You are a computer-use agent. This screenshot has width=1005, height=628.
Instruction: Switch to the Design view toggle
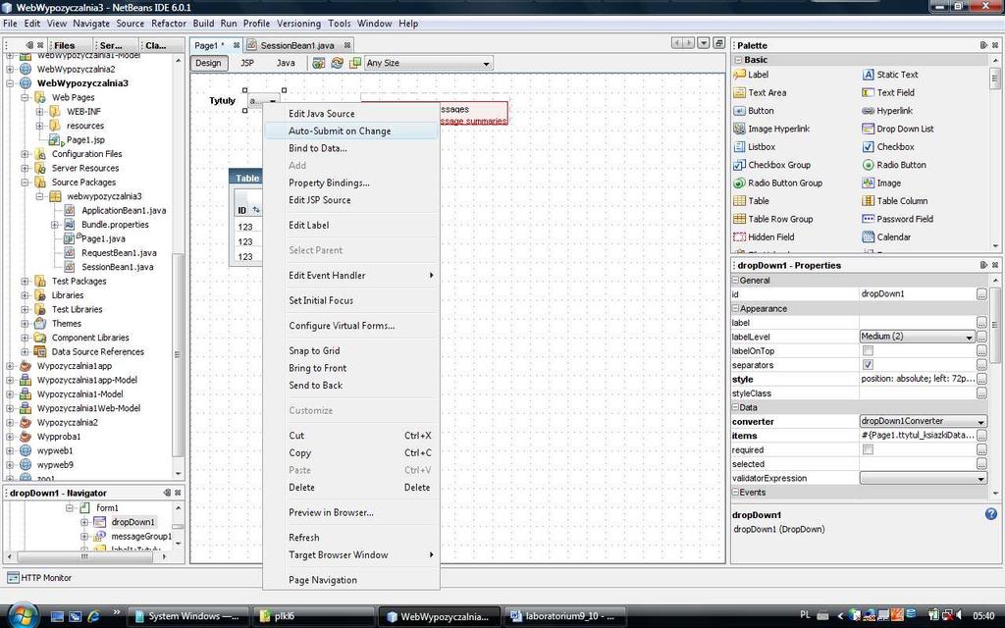pos(208,63)
